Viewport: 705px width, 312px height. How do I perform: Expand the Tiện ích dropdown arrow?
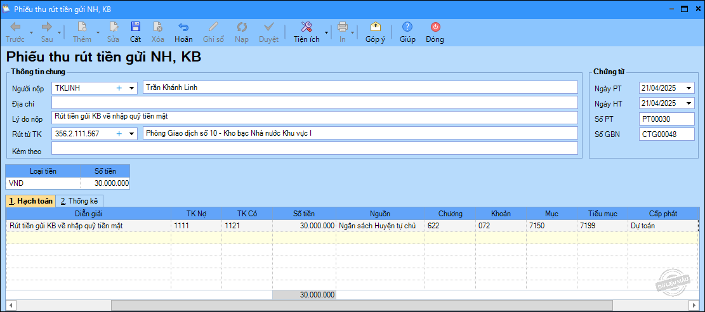(x=325, y=33)
